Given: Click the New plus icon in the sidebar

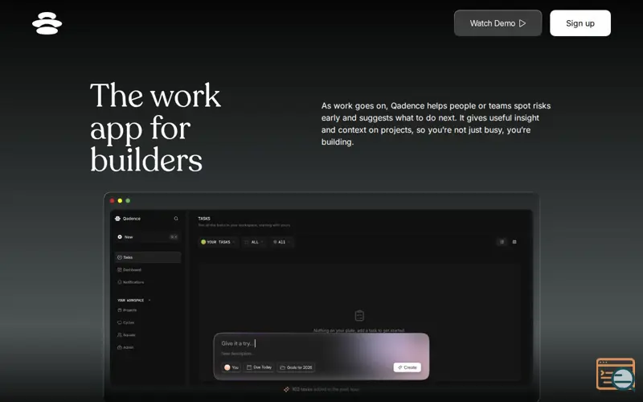Looking at the screenshot, I should coord(120,236).
